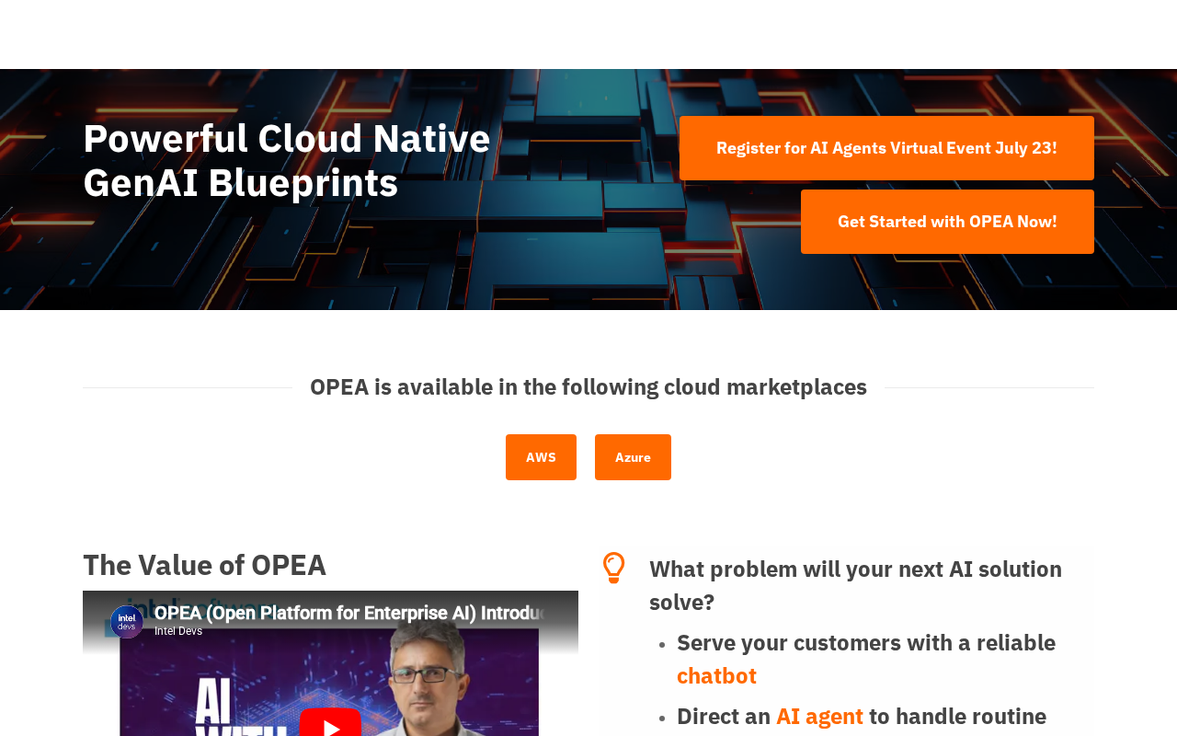Open the OPEA video title link

(350, 614)
